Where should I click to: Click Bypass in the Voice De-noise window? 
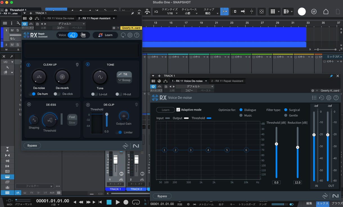pos(162,196)
